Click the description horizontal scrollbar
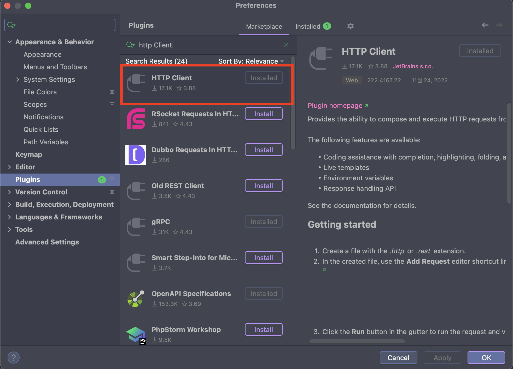The height and width of the screenshot is (369, 513). tap(357, 341)
